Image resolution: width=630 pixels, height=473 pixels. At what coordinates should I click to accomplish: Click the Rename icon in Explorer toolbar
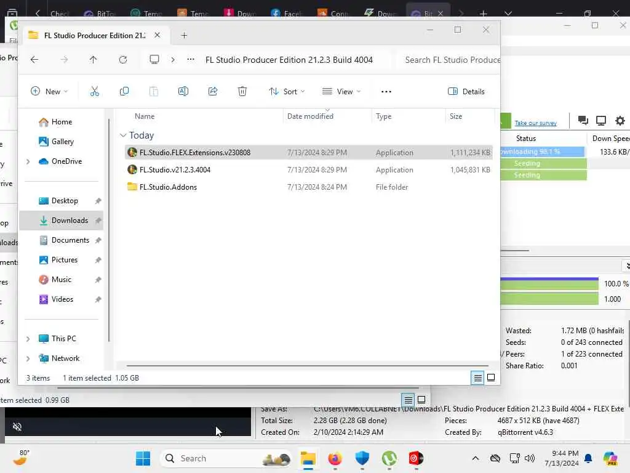click(183, 92)
